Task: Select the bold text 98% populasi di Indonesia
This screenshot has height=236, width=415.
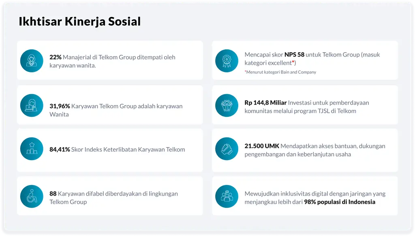Action: tap(340, 202)
